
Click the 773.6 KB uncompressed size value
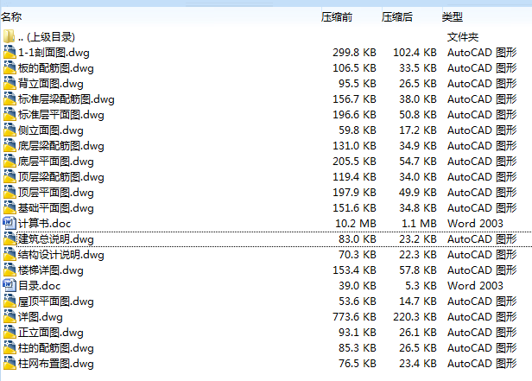[354, 317]
